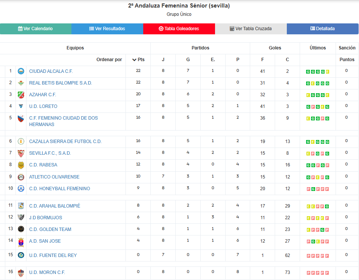Viewport: 359px width, 280px height.
Task: Open A.D. SAN JOSE team link
Action: pos(45,241)
